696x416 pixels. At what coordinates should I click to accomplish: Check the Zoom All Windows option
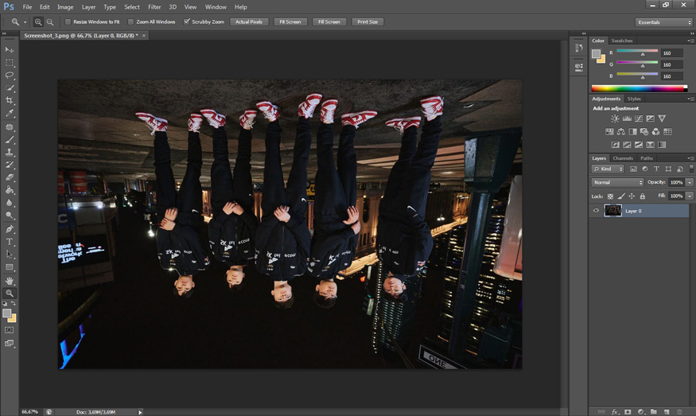131,21
